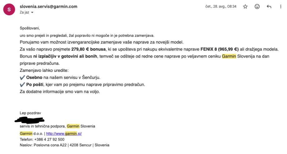Viewport: 287px width, 154px height.
Task: Click the reply arrow icon
Action: pyautogui.click(x=269, y=7)
